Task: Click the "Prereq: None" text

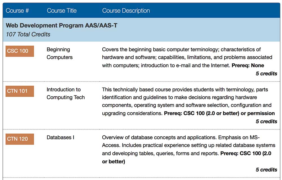Action: point(248,65)
